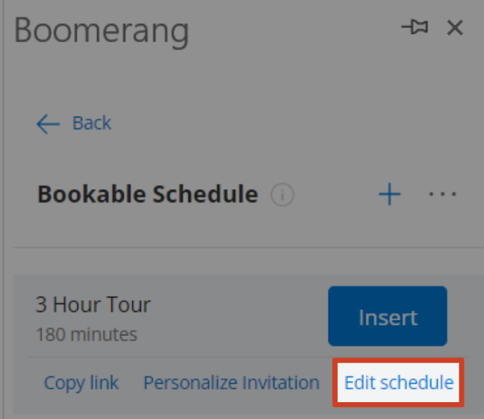
Task: Click blank area between Boomerang title and Back
Action: pyautogui.click(x=241, y=80)
